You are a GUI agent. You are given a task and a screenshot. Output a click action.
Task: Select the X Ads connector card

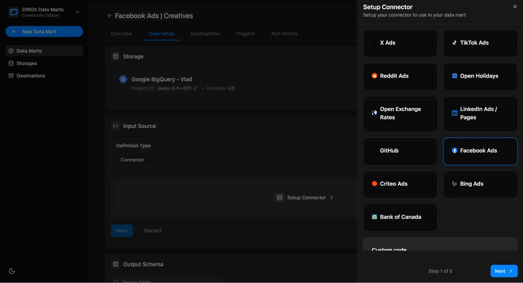tap(400, 43)
